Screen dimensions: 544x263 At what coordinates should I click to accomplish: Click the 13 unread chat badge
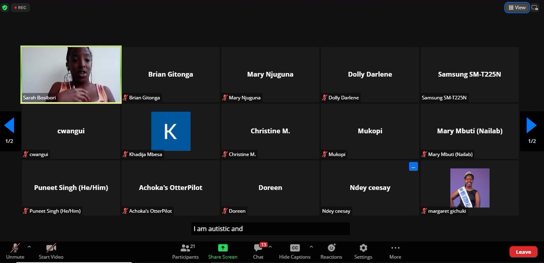point(263,245)
